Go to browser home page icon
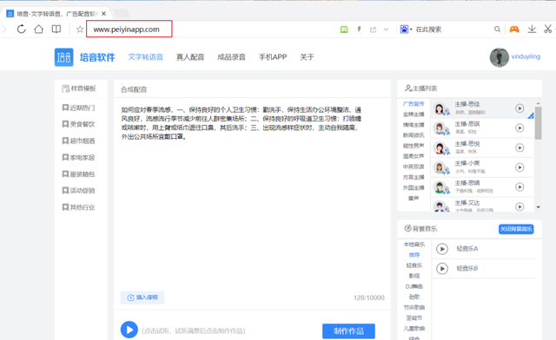Viewport: 556px width, 340px height. [38, 29]
